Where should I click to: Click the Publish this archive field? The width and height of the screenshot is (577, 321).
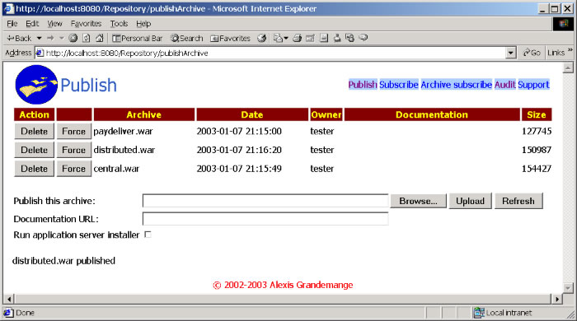click(265, 201)
